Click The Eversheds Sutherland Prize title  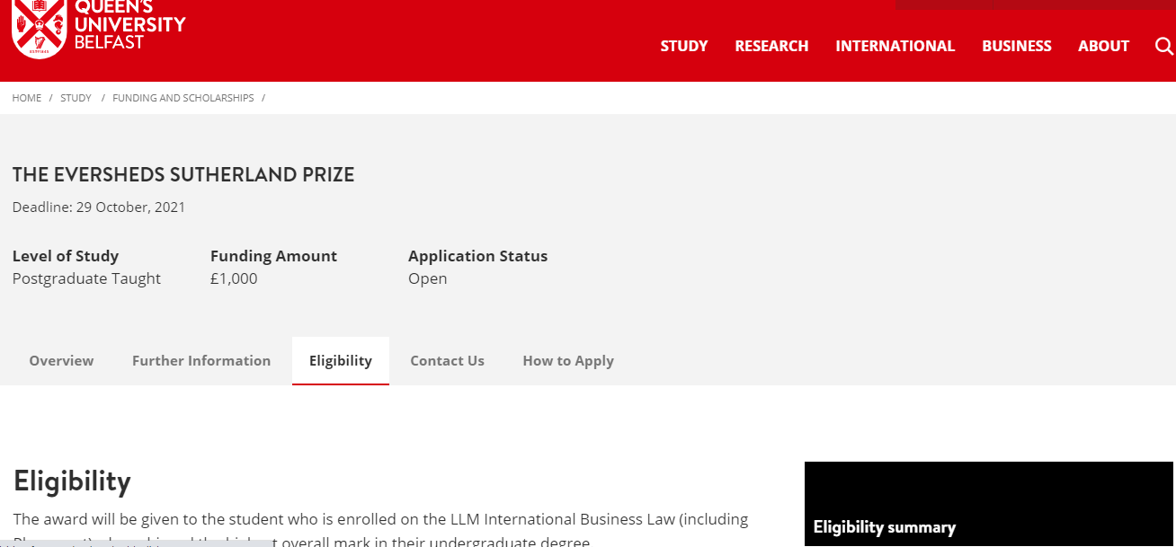tap(183, 175)
